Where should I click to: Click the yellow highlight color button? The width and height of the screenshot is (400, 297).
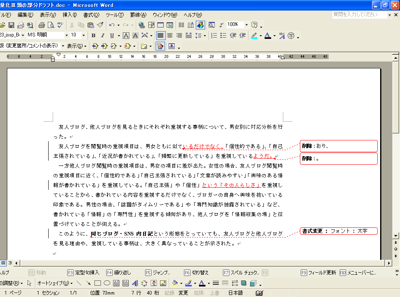point(254,36)
